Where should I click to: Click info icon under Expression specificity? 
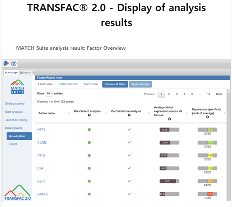pyautogui.click(x=208, y=117)
